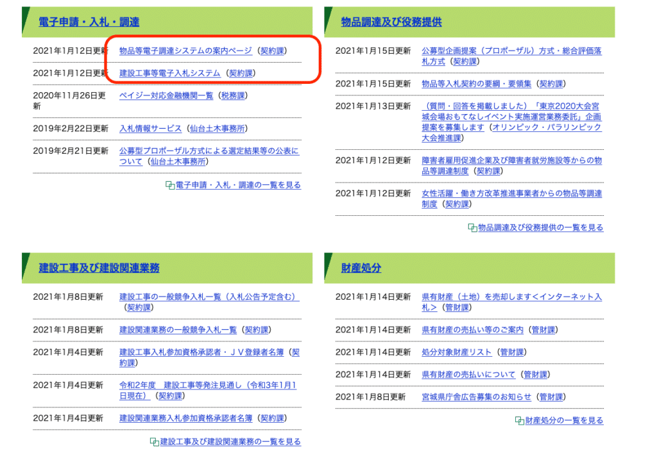
Task: Open ペイジー対応金融機関一覧 link
Action: pos(166,95)
